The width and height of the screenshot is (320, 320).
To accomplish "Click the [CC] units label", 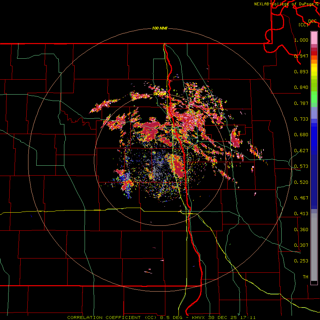I will 304,25.
